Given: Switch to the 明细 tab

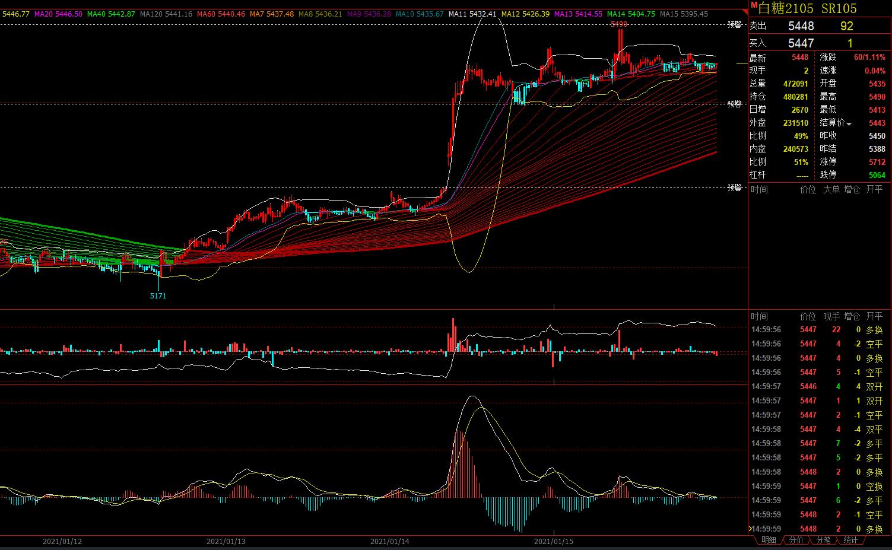Looking at the screenshot, I should (769, 540).
